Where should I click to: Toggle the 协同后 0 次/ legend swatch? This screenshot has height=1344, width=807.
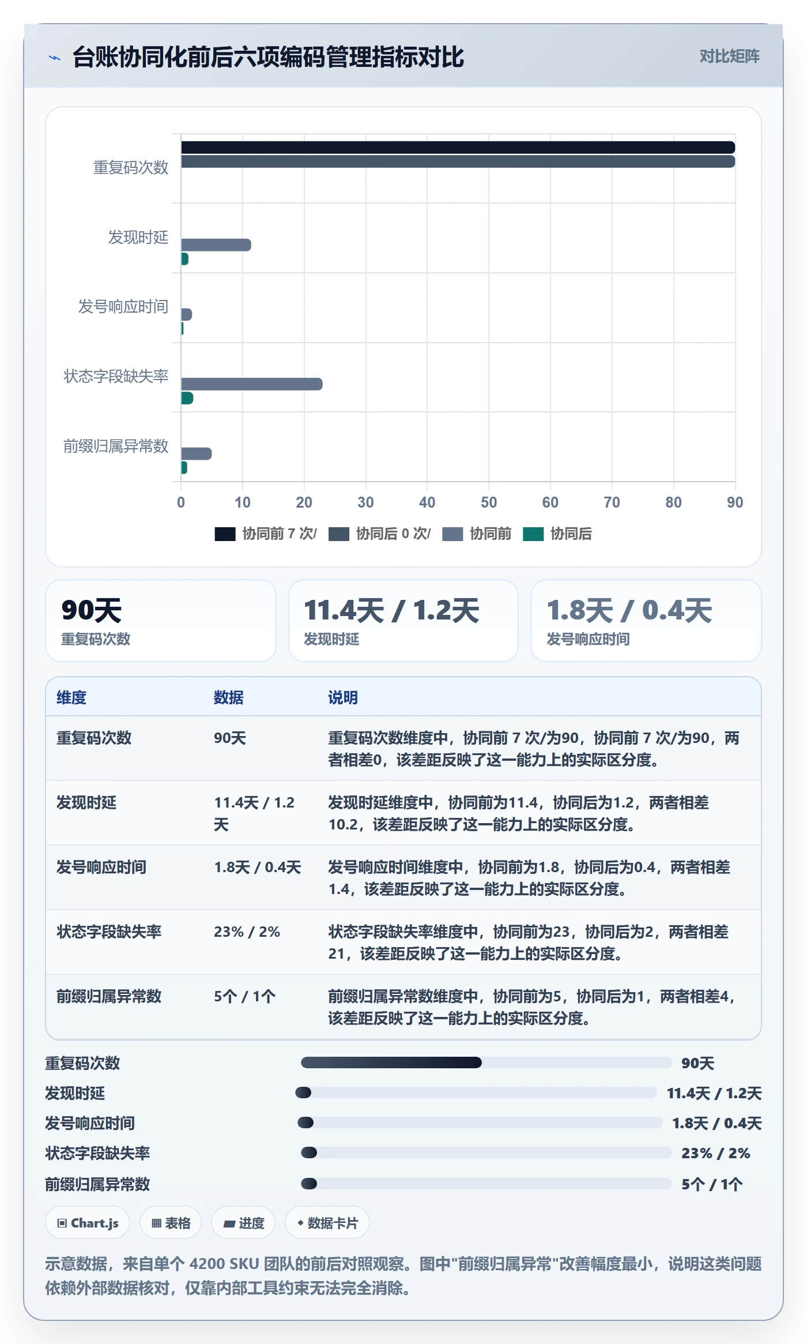coord(339,534)
